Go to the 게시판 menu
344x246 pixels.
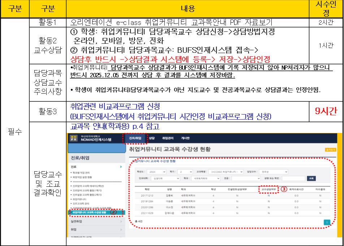pos(185,138)
